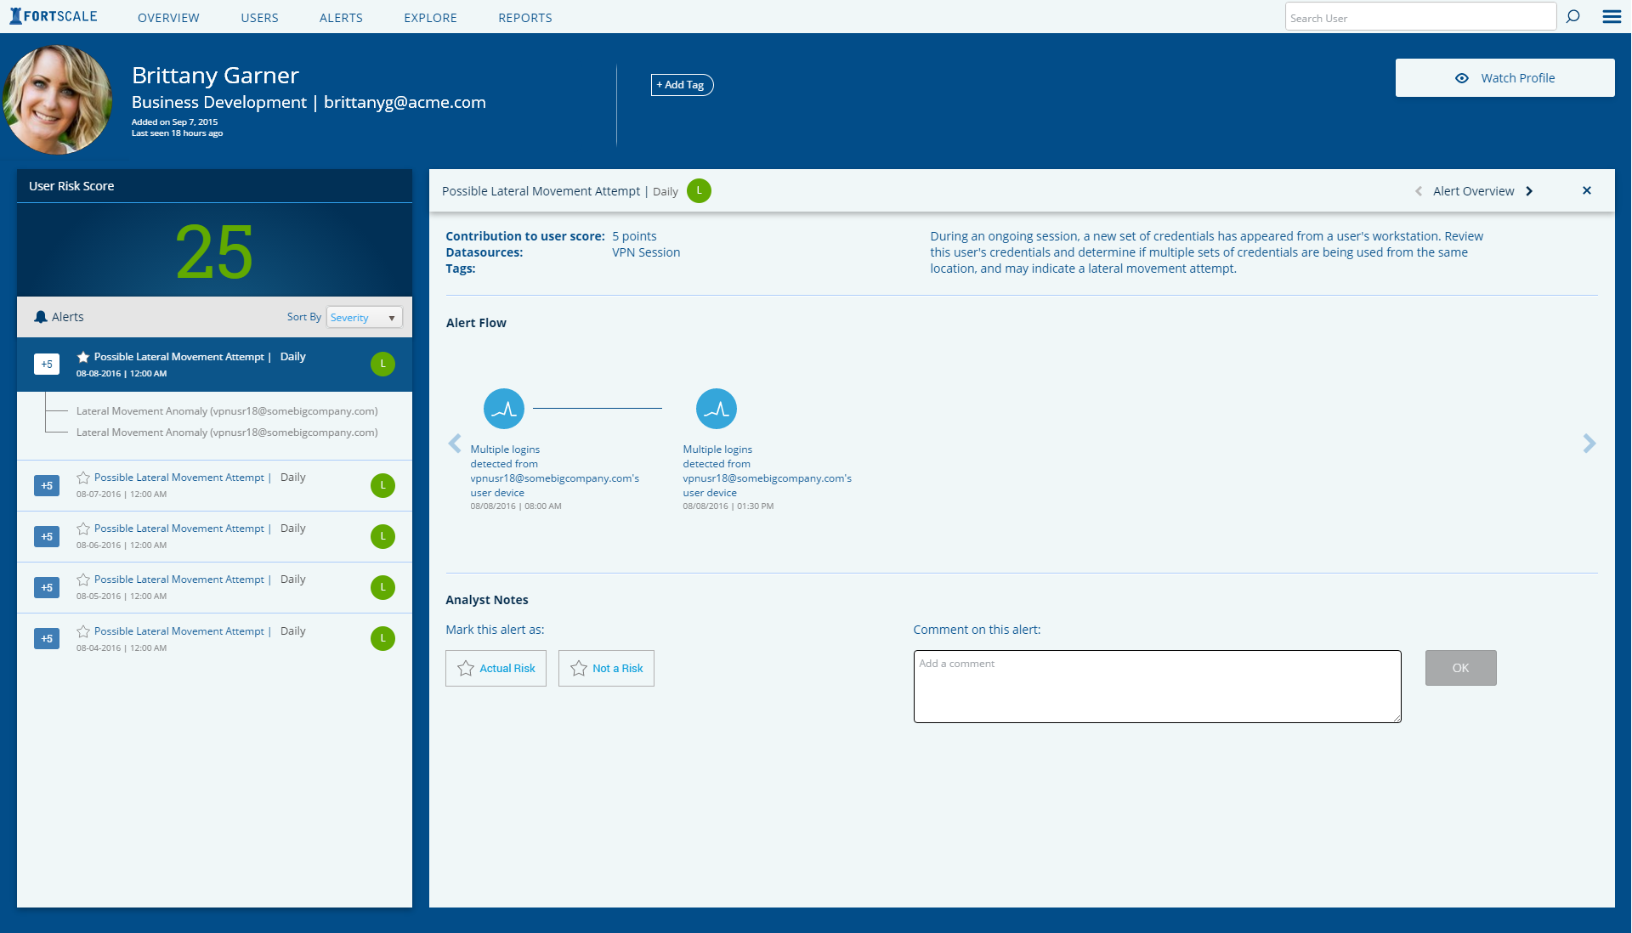This screenshot has height=933, width=1632.
Task: Unstar the 08-08-2016 selected alert
Action: coord(83,357)
